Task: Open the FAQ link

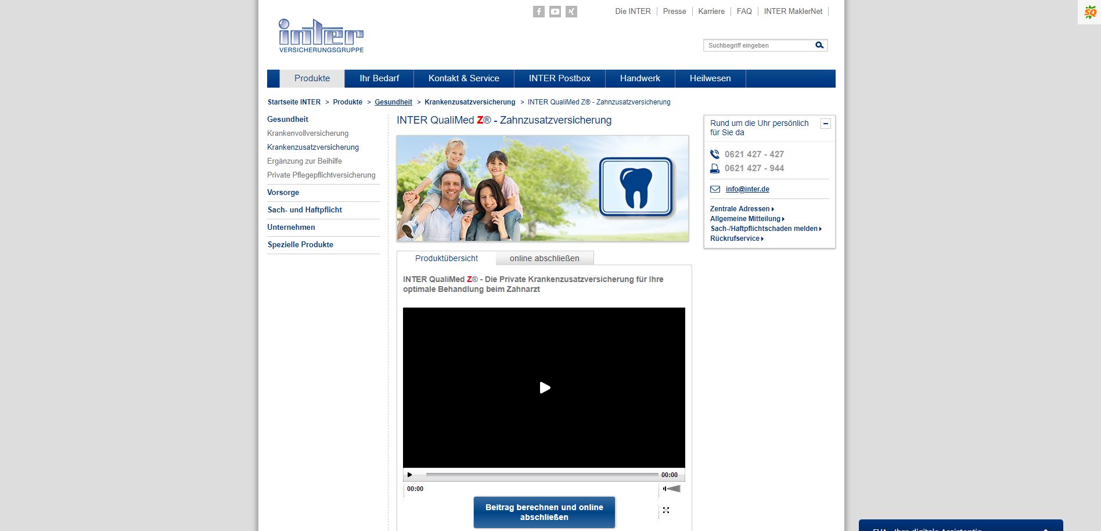Action: pos(744,11)
